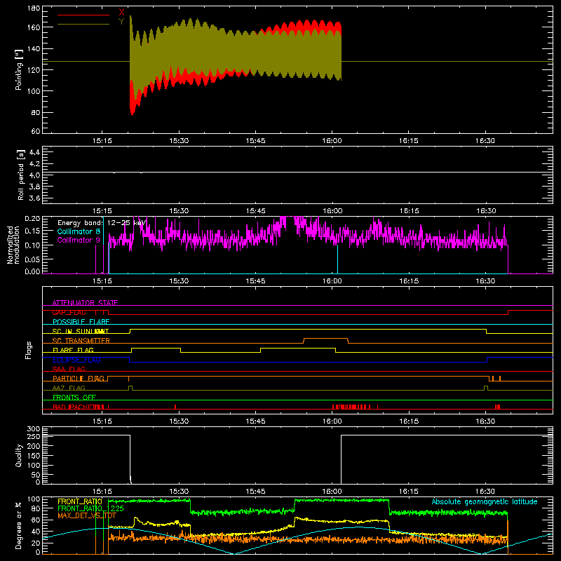
Task: Click the 140 tick on Pointing axis
Action: (34, 48)
